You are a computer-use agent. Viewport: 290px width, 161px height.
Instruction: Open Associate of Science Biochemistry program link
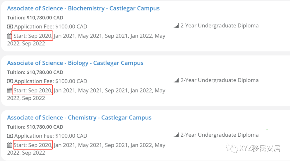[83, 8]
